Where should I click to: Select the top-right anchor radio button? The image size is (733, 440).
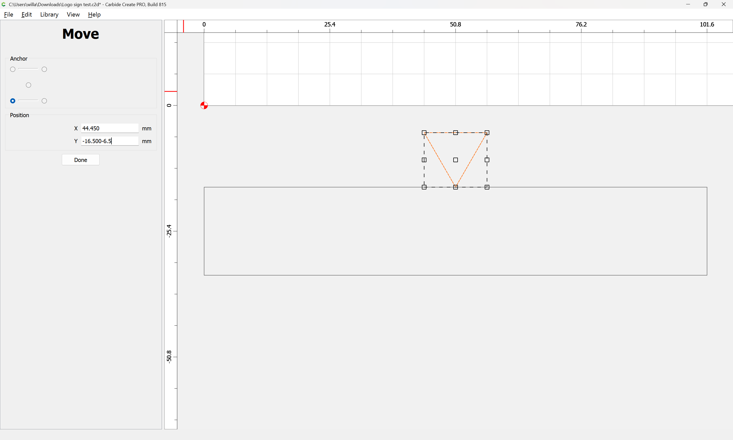coord(45,69)
